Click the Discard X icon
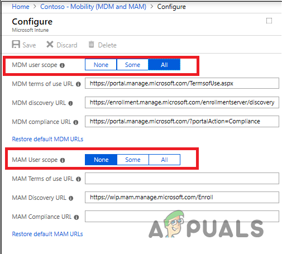 pos(50,45)
